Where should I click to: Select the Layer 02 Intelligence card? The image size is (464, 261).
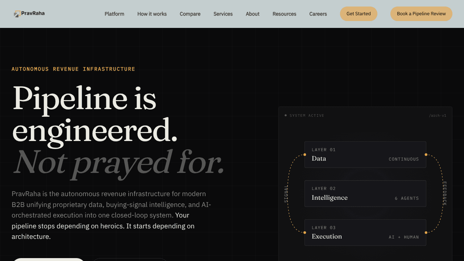[365, 194]
